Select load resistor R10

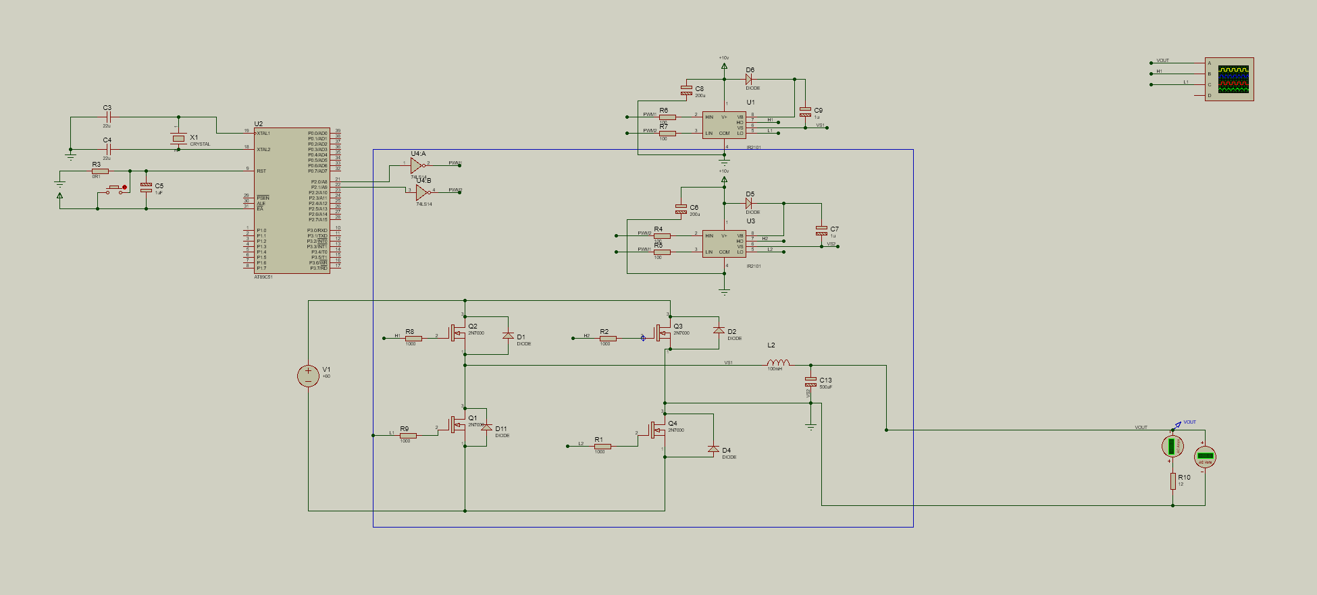point(1172,482)
